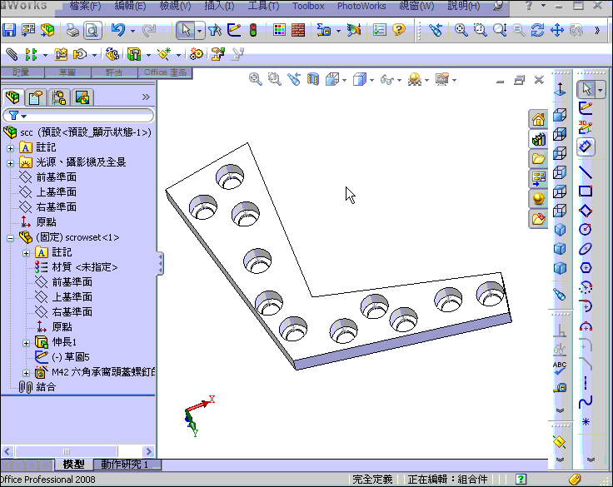This screenshot has height=487, width=613.
Task: Expand the M42 六角承窩頭蓋螺釘 feature
Action: [x=26, y=373]
